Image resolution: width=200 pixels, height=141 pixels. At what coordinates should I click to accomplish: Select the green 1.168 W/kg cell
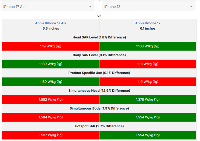pos(148,46)
